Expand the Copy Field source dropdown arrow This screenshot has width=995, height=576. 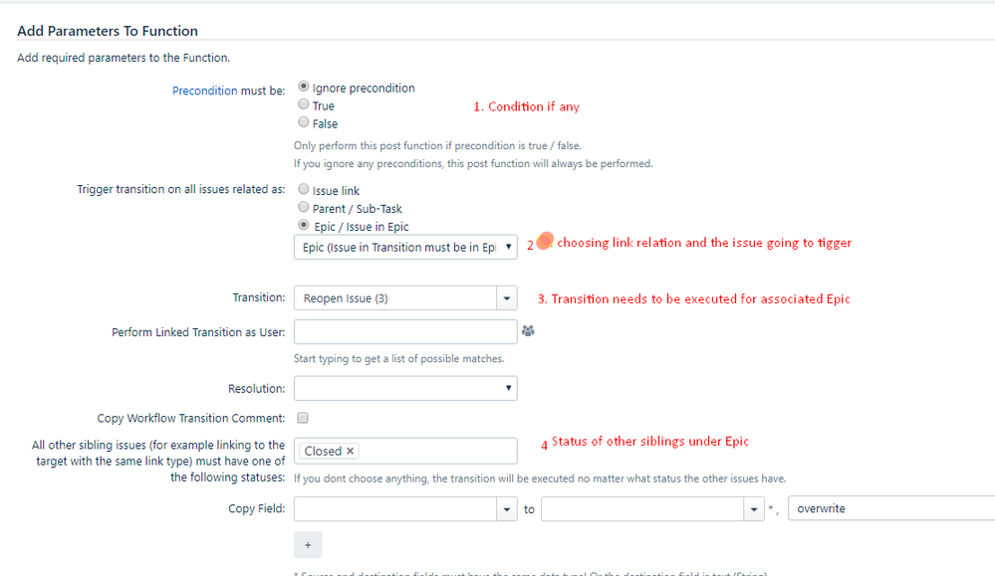[506, 508]
